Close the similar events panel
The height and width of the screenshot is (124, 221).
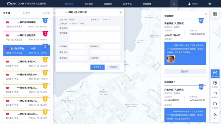[206, 14]
